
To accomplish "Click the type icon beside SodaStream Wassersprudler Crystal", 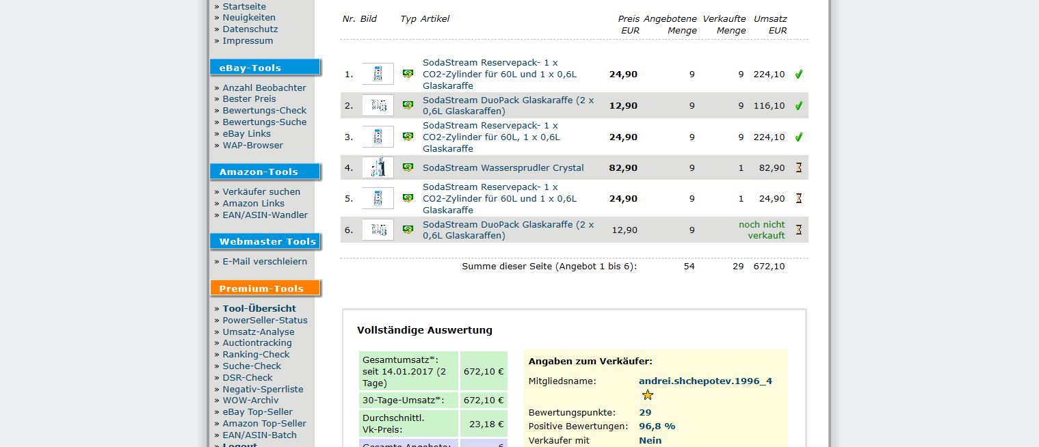I will [x=408, y=167].
